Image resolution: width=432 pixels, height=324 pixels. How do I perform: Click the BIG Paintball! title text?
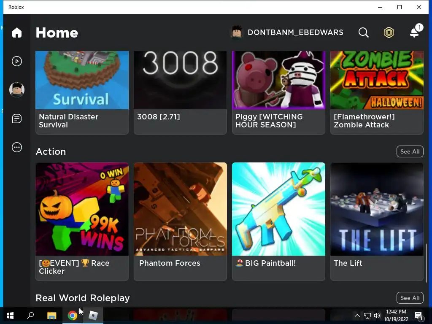point(266,263)
